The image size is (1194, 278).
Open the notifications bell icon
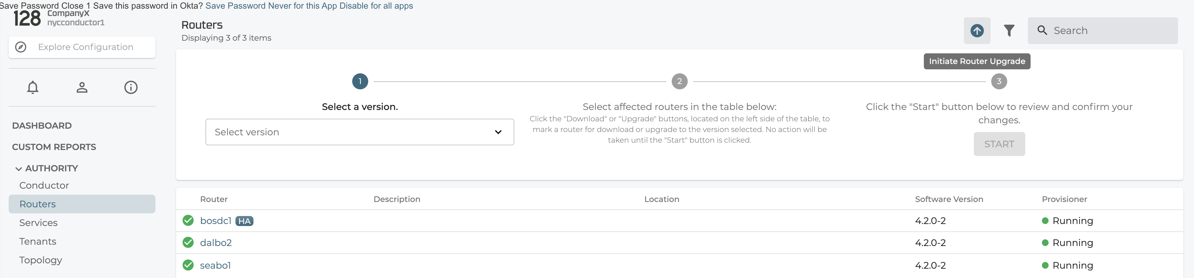click(32, 87)
